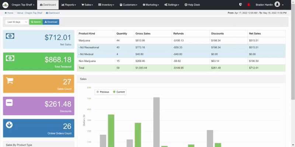The height and width of the screenshot is (147, 295).
Task: Expand the Settings menu
Action: pyautogui.click(x=171, y=5)
